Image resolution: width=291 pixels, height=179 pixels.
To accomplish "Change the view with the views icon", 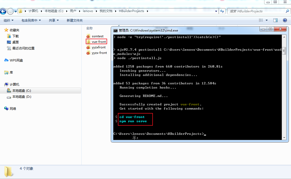I will click(x=262, y=20).
